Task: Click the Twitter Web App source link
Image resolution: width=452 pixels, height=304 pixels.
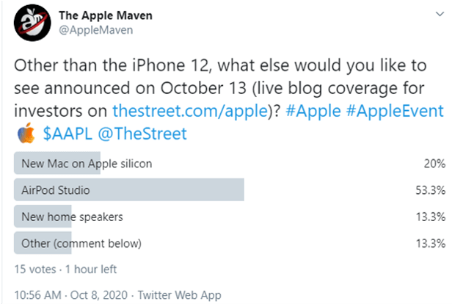Action: [179, 295]
